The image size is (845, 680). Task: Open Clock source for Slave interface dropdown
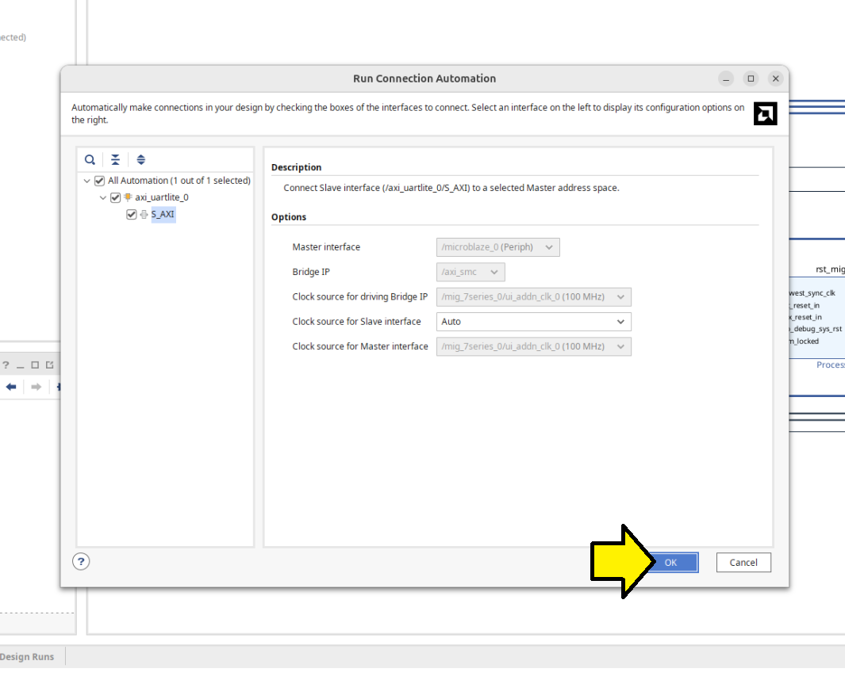[533, 322]
